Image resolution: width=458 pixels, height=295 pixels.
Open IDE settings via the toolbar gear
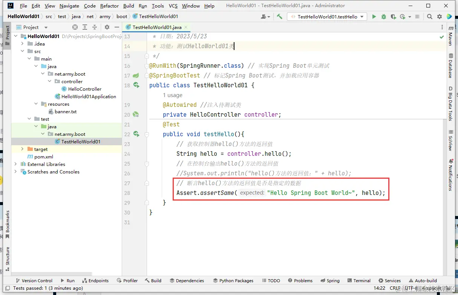440,17
